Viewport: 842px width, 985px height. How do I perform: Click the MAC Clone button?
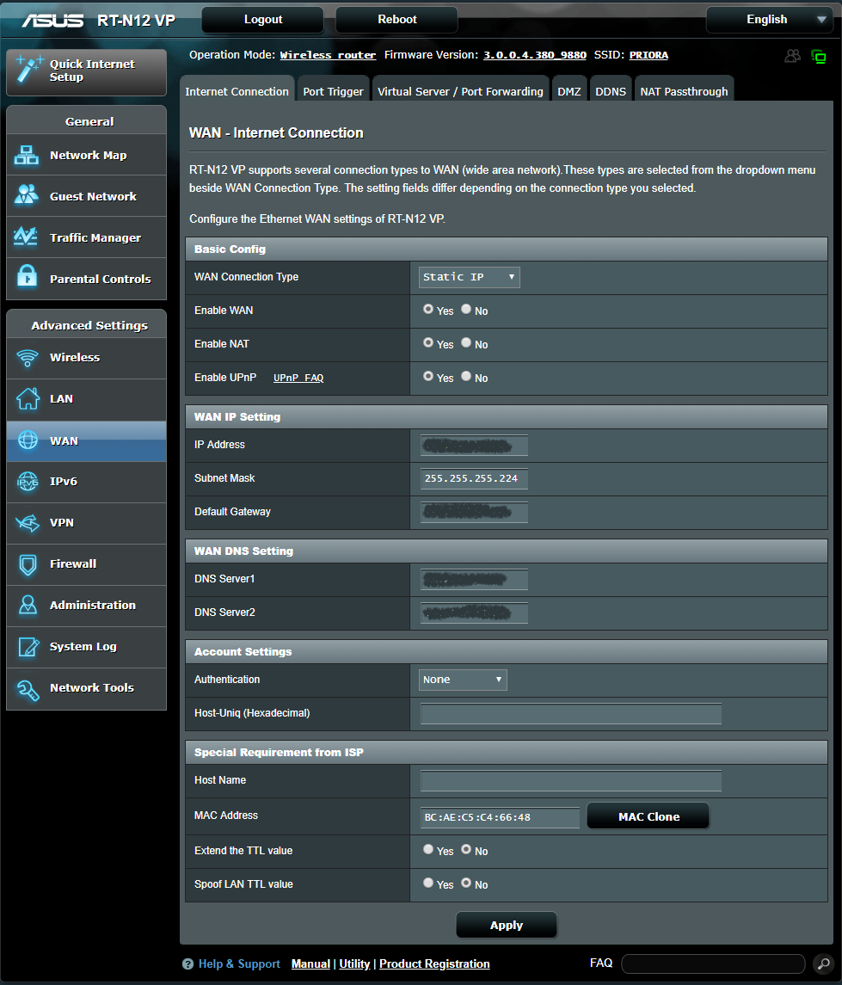[648, 816]
